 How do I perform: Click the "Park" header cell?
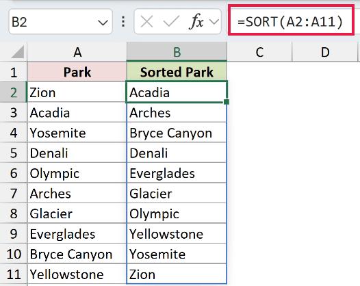(77, 72)
